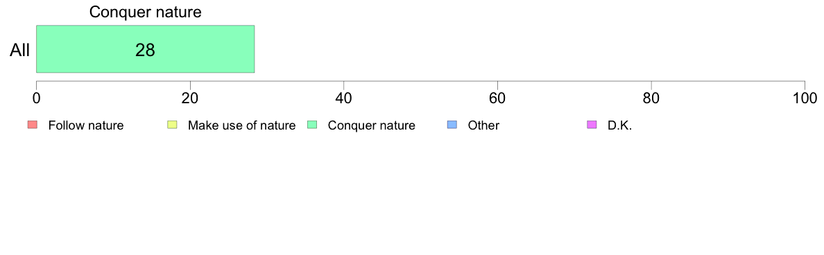This screenshot has width=824, height=255.
Task: Click the 80 axis tick label
Action: tap(651, 98)
